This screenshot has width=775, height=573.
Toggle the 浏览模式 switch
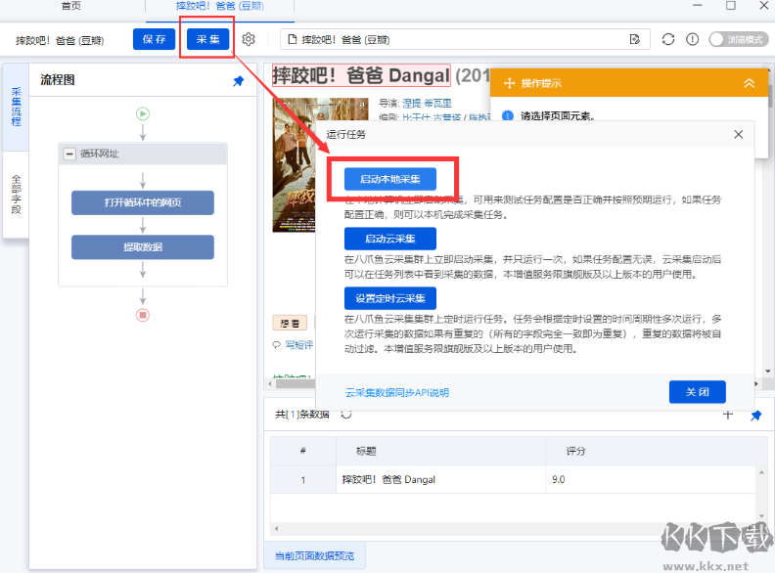tap(739, 39)
